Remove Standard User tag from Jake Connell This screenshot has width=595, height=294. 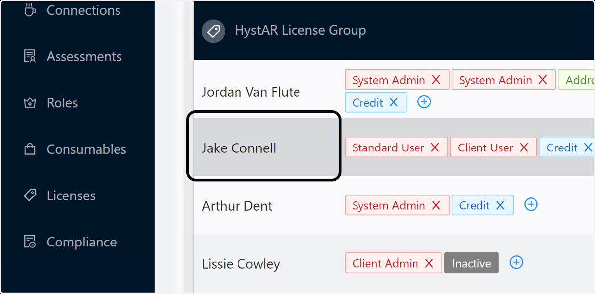coord(435,147)
